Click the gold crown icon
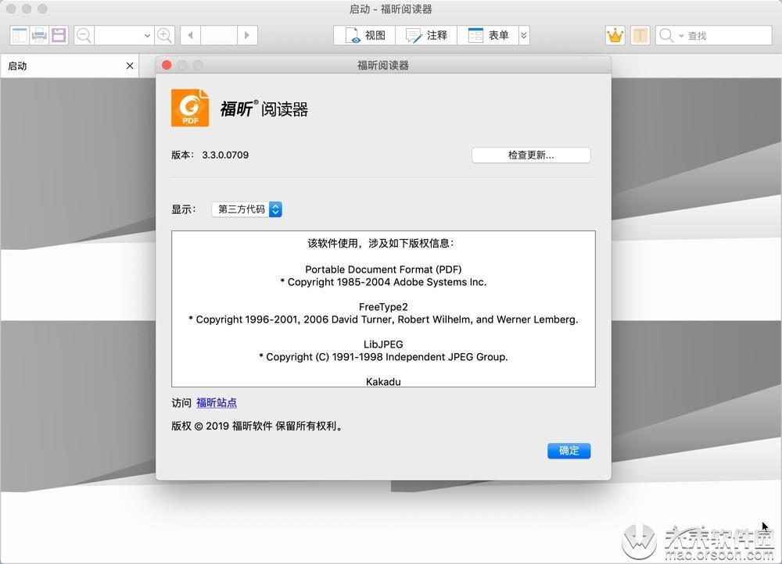782x564 pixels. point(615,35)
